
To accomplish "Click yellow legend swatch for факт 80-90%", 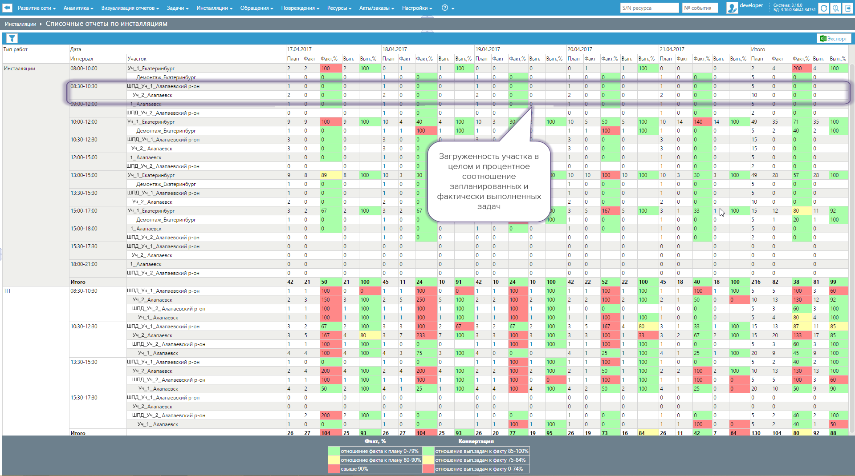I will click(x=334, y=460).
